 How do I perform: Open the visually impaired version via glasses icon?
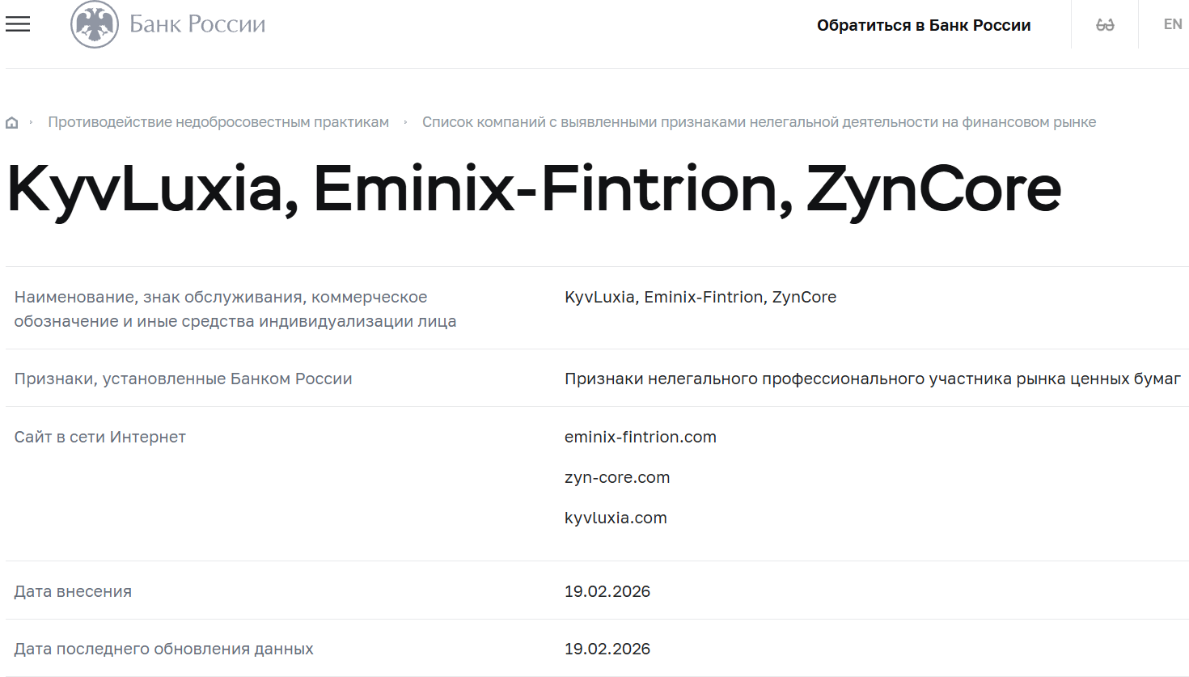pyautogui.click(x=1104, y=24)
